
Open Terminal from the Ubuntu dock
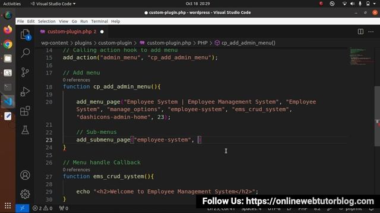click(8, 87)
